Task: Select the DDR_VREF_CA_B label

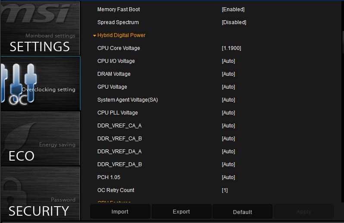Action: [x=119, y=139]
